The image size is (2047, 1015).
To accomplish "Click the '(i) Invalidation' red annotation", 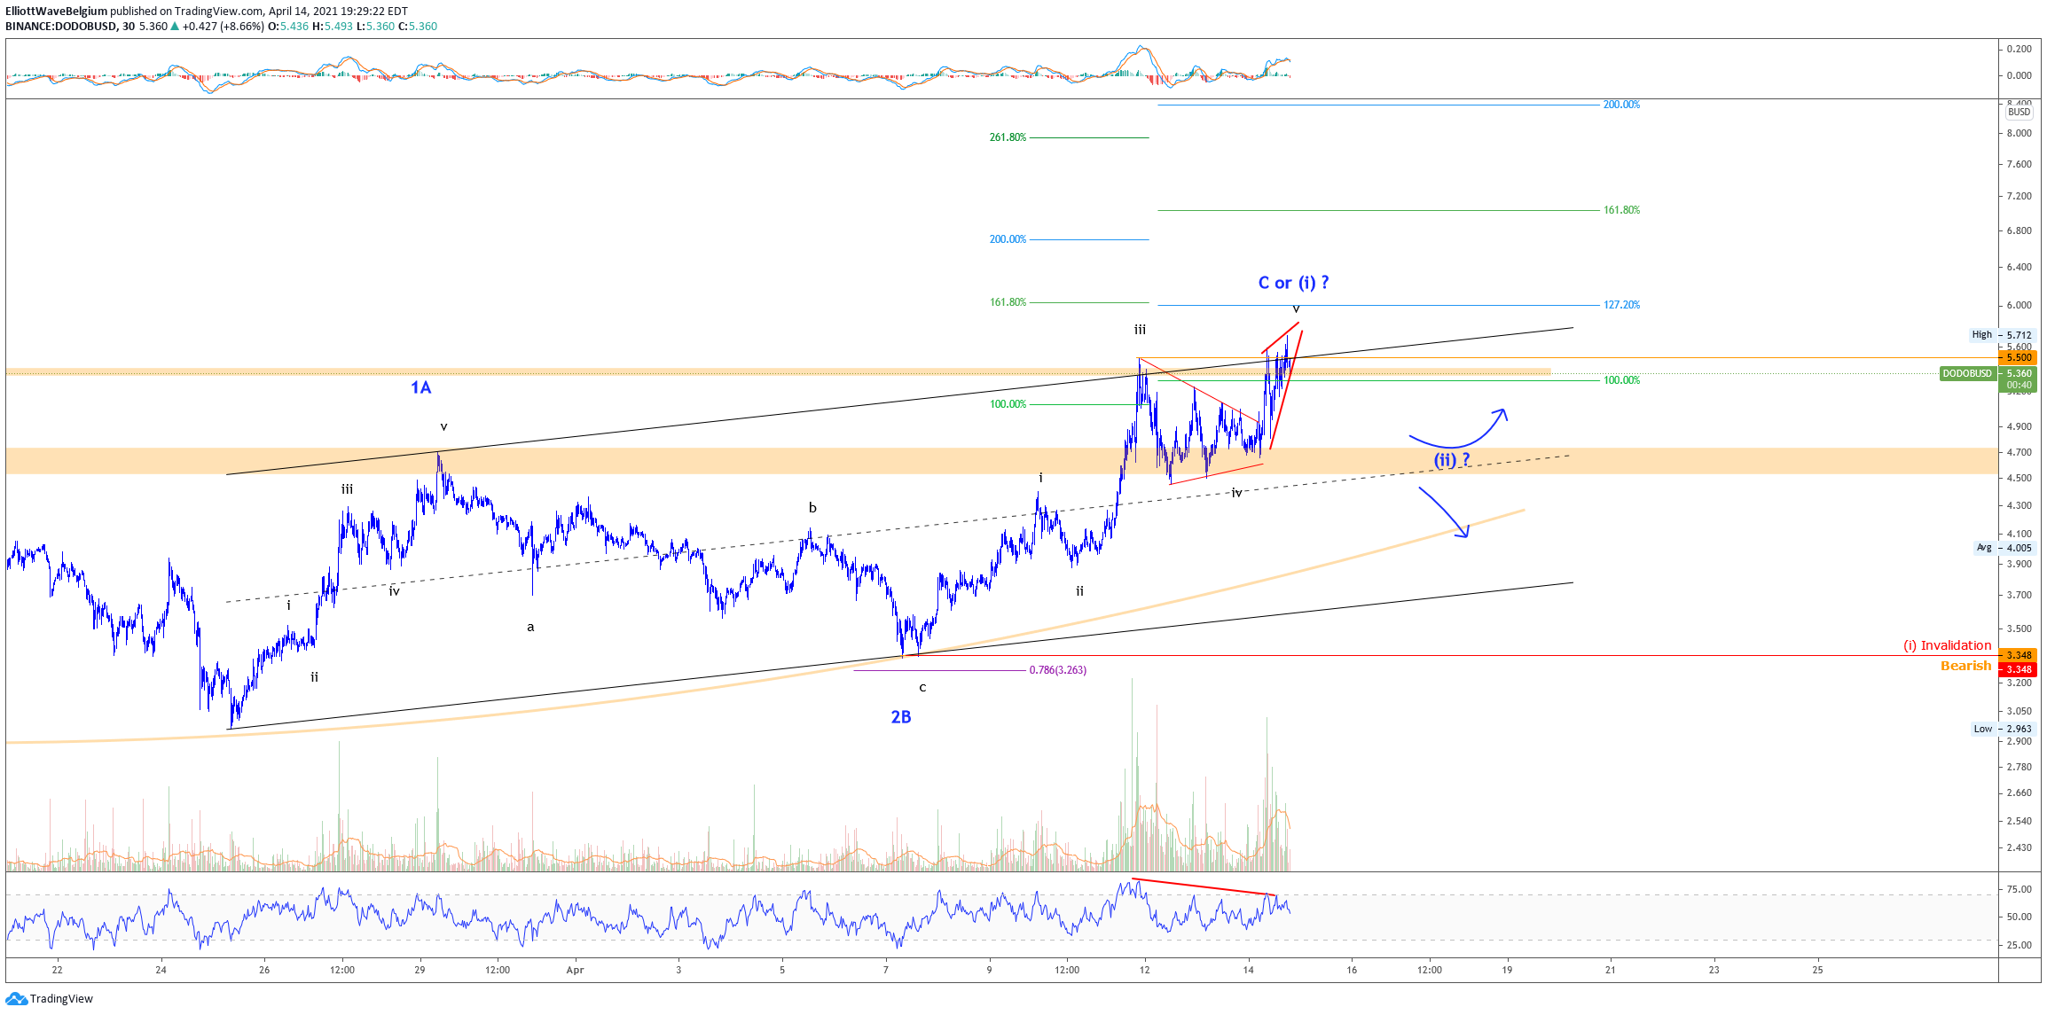I will pyautogui.click(x=1947, y=645).
